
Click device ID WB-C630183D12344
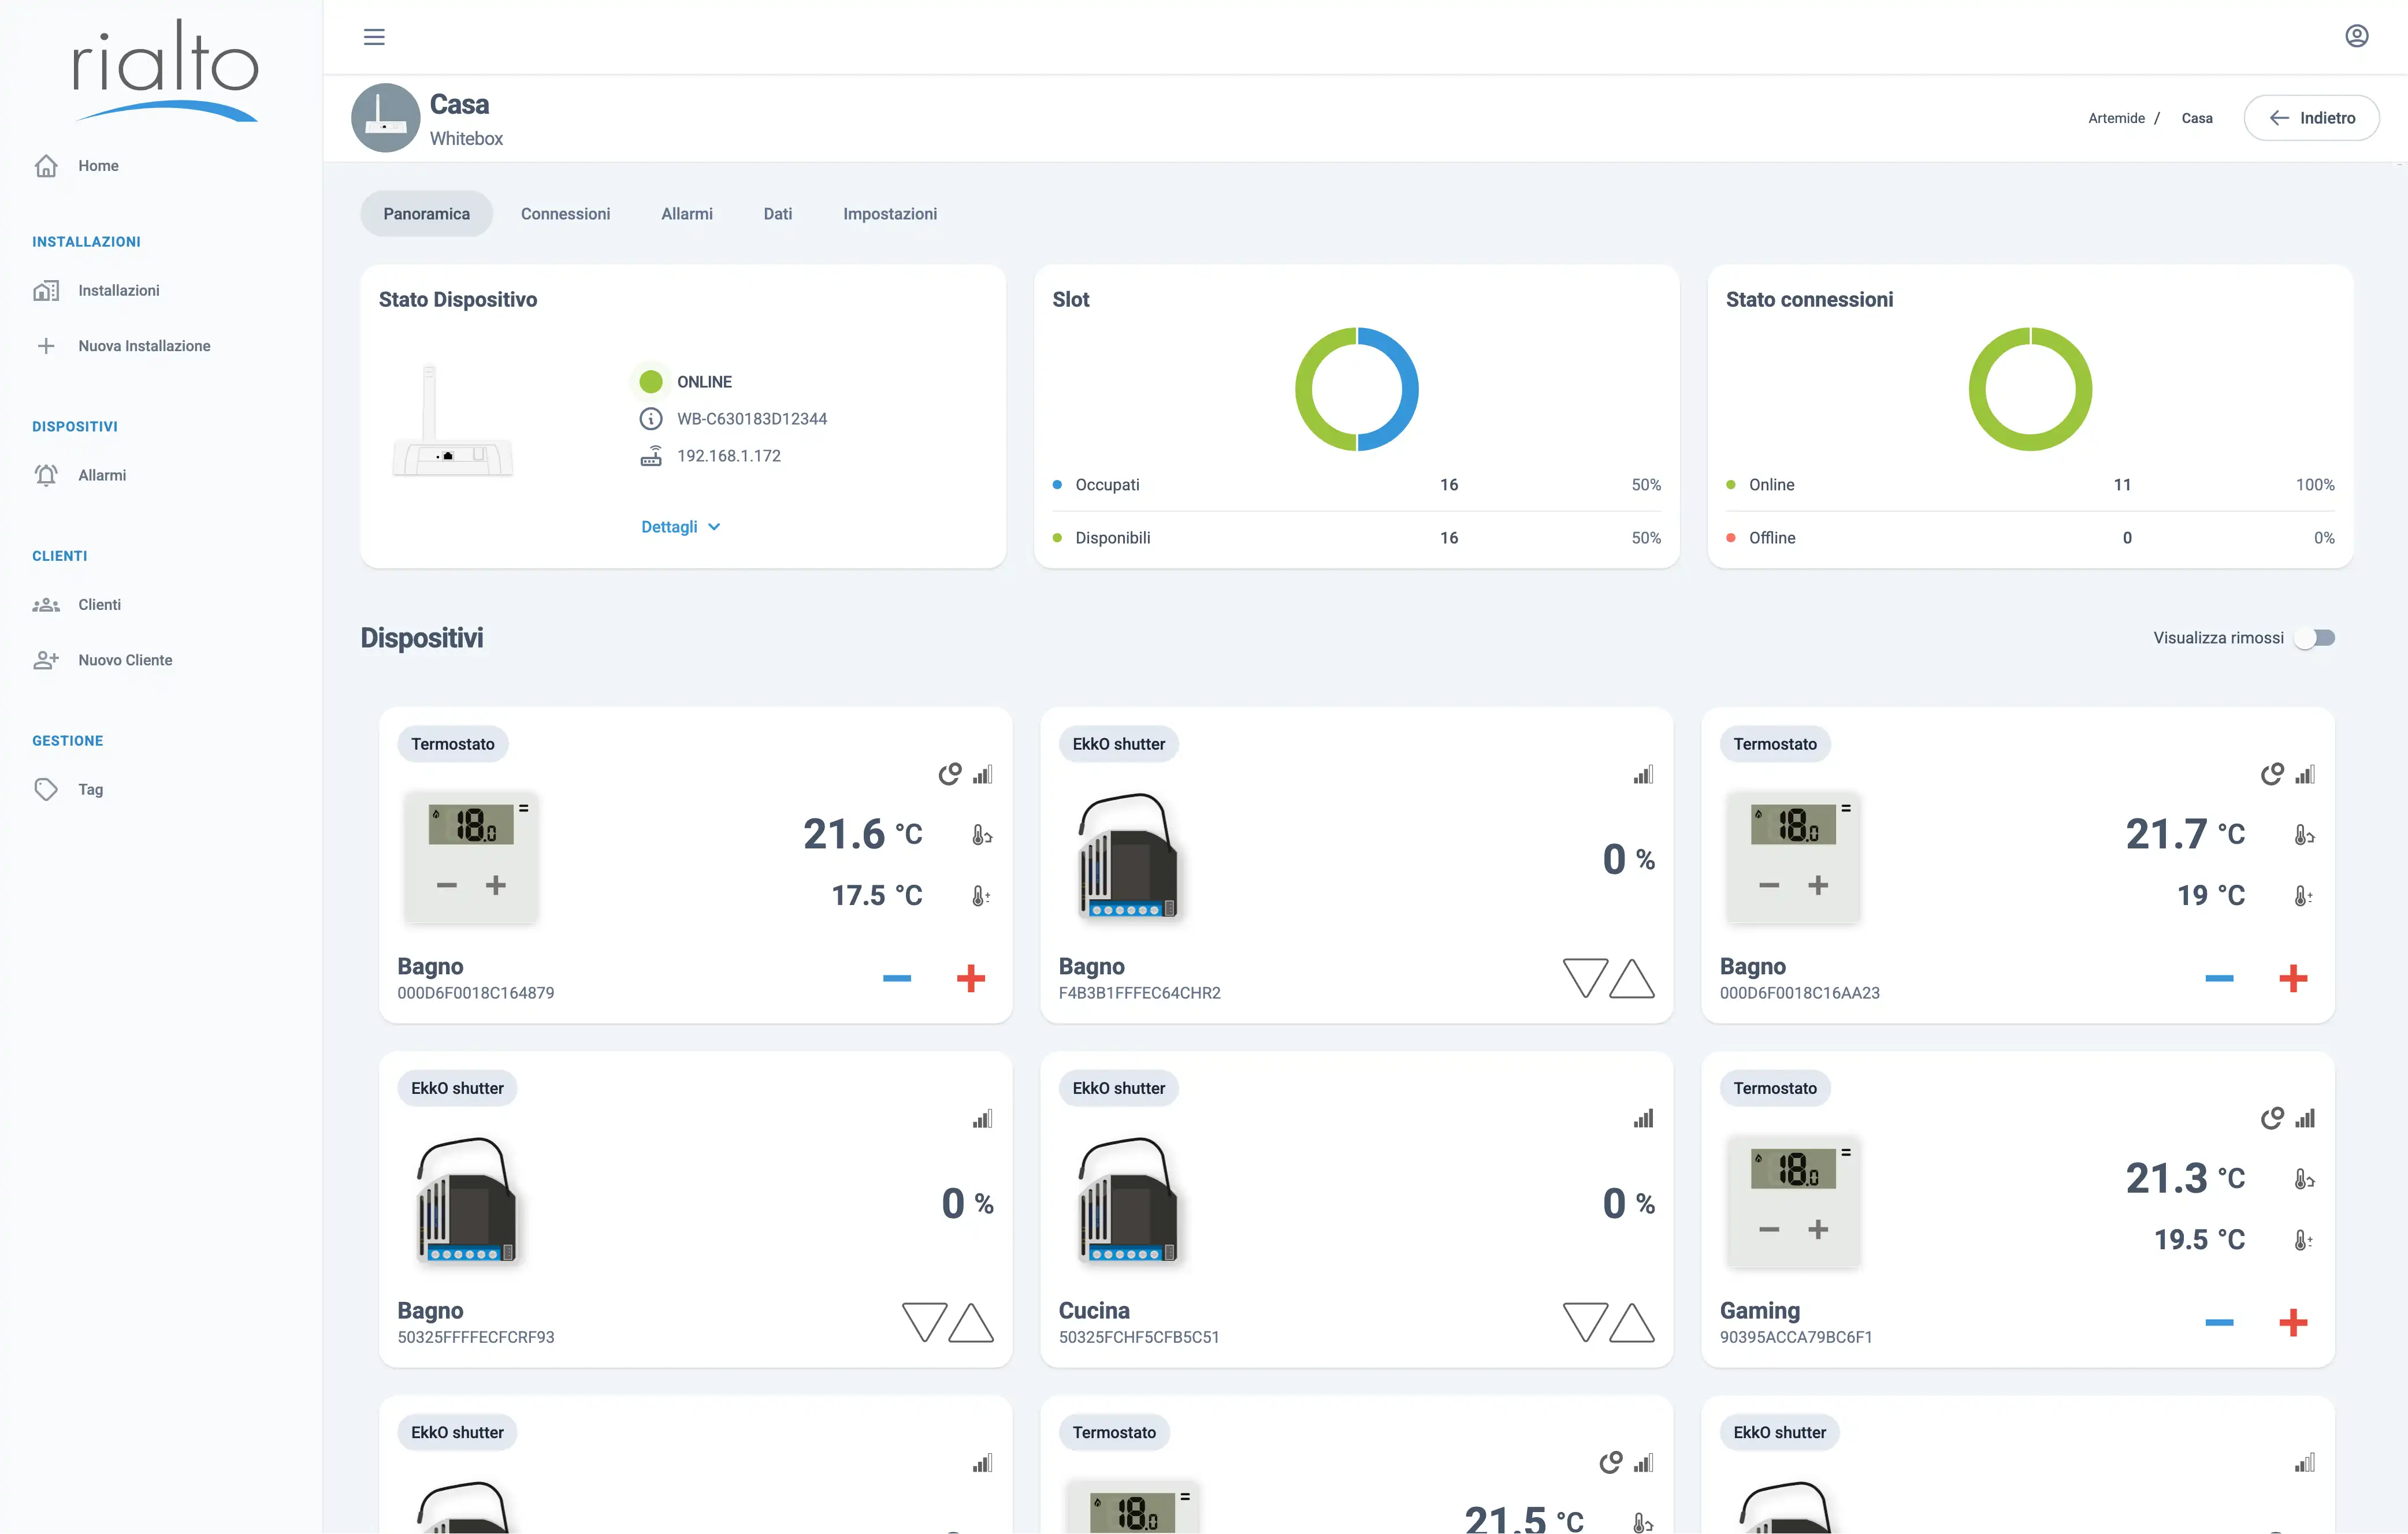751,419
